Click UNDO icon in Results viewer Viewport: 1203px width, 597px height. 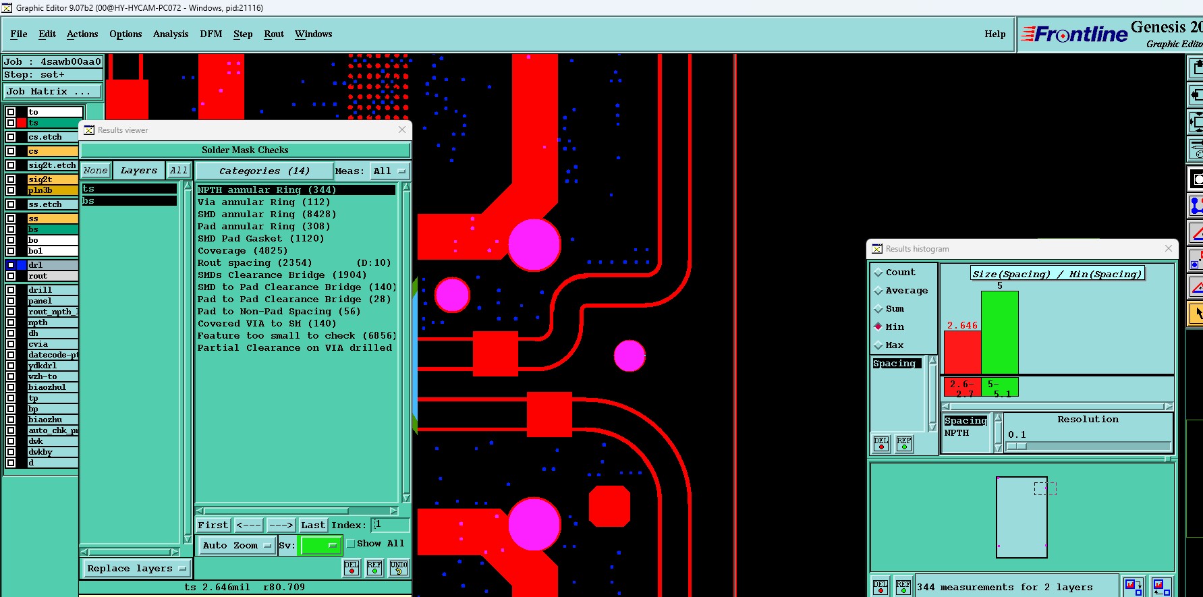[399, 568]
